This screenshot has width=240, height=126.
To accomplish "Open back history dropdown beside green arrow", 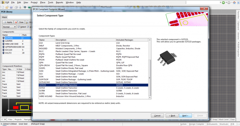I will pos(226,2).
